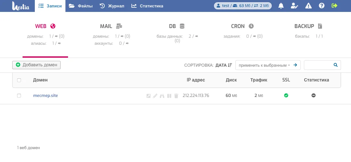Click the warning triangle icon in header
The height and width of the screenshot is (162, 351).
pyautogui.click(x=308, y=6)
